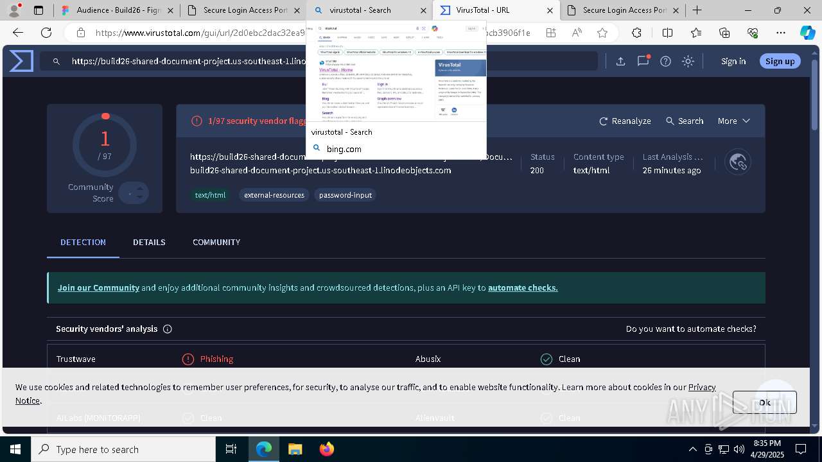Image resolution: width=822 pixels, height=462 pixels.
Task: Open the upload file icon
Action: click(x=620, y=61)
